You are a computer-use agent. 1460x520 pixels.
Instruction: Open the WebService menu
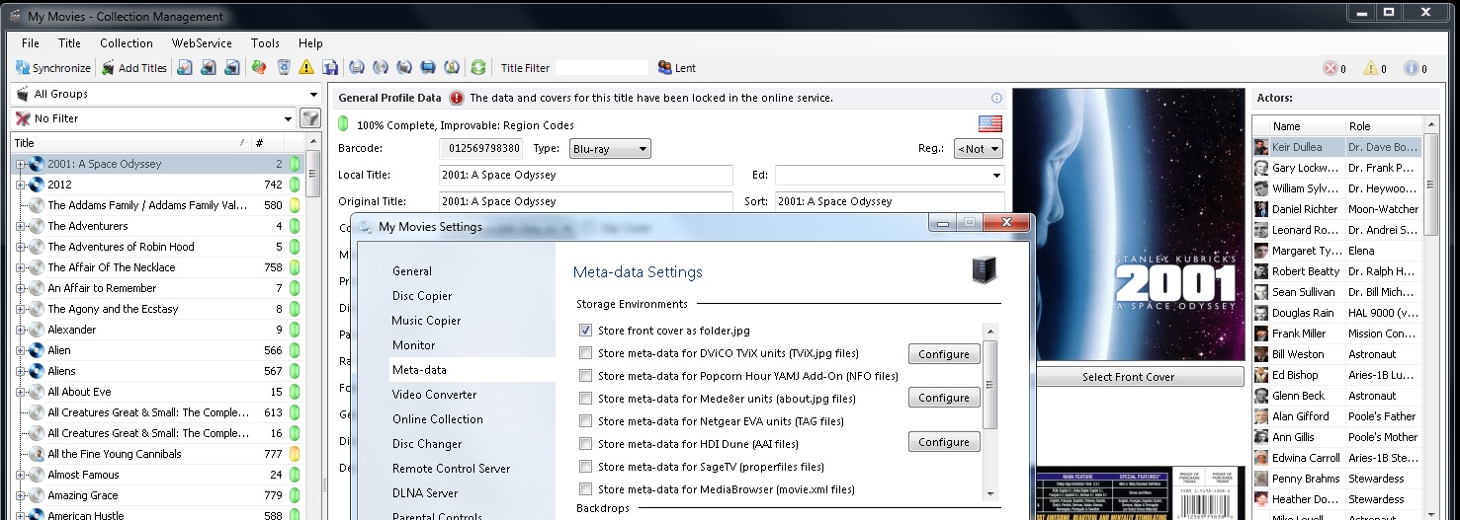pyautogui.click(x=202, y=43)
